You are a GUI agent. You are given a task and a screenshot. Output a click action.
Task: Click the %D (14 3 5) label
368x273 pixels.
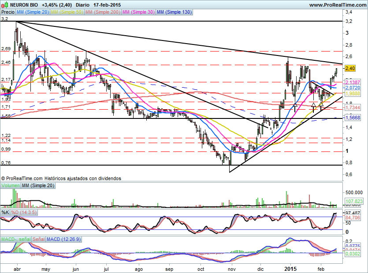24,212
